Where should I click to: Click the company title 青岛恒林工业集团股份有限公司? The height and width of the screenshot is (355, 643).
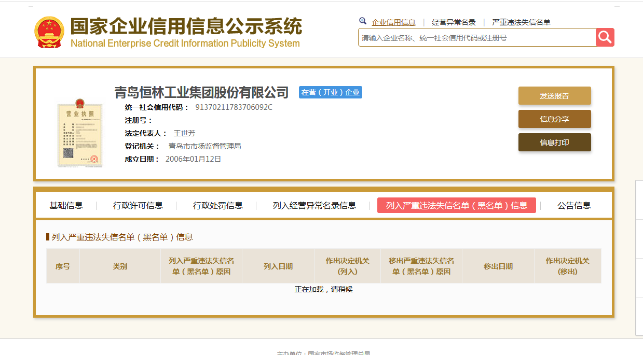tap(201, 92)
